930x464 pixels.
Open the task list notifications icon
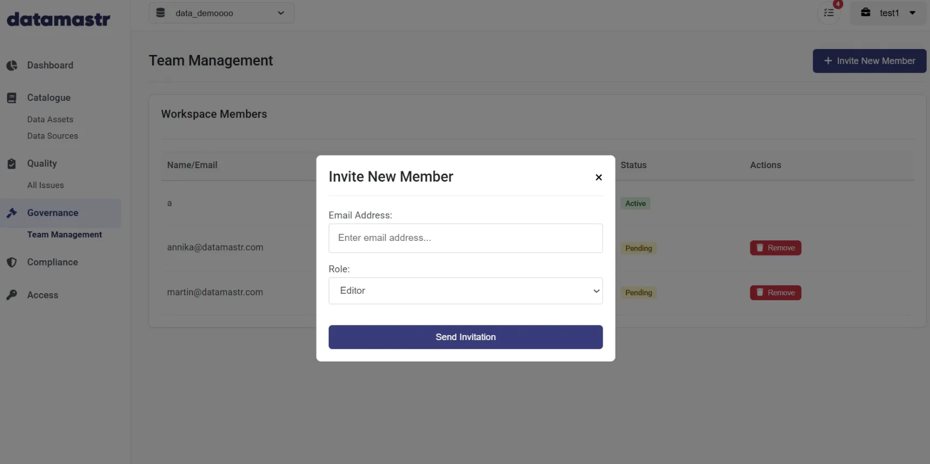tap(829, 12)
